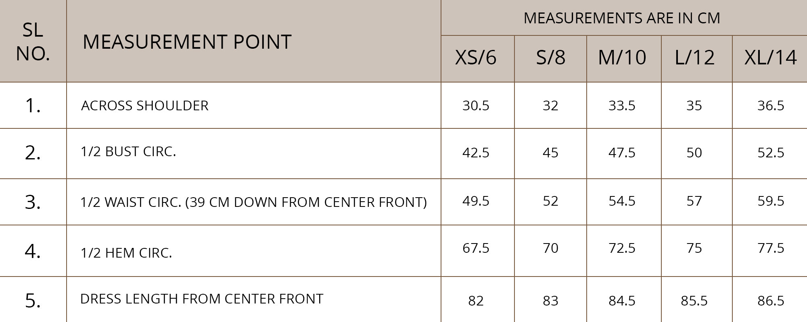This screenshot has height=322, width=807.
Task: Click the XS/6 size column header
Action: (x=476, y=58)
